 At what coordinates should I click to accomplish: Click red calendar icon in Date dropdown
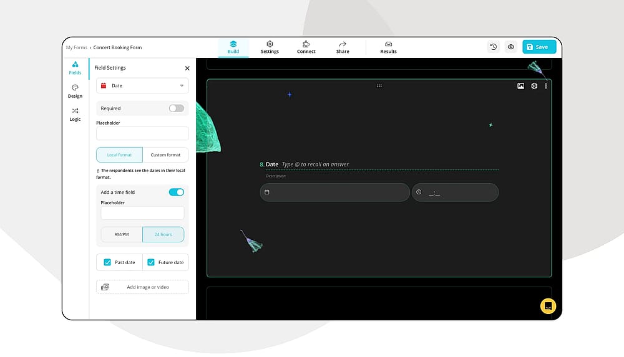click(104, 85)
